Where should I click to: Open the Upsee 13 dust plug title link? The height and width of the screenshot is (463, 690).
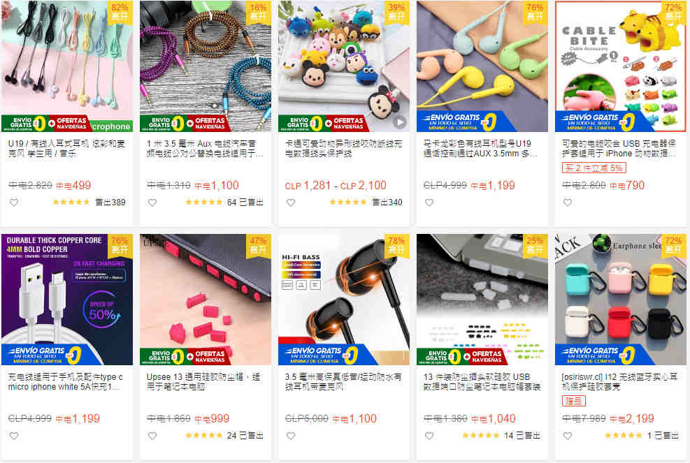coord(203,382)
